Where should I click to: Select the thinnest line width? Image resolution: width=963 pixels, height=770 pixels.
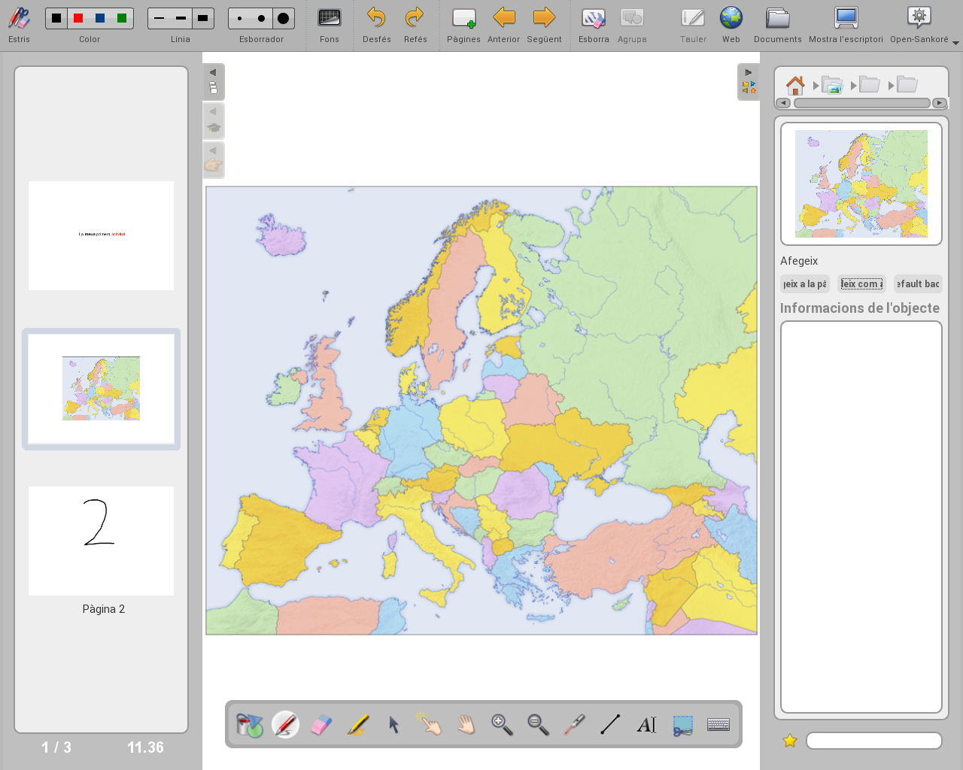(x=159, y=18)
